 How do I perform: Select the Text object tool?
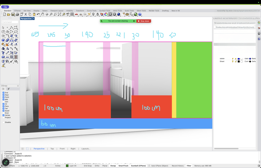[x=3, y=53]
